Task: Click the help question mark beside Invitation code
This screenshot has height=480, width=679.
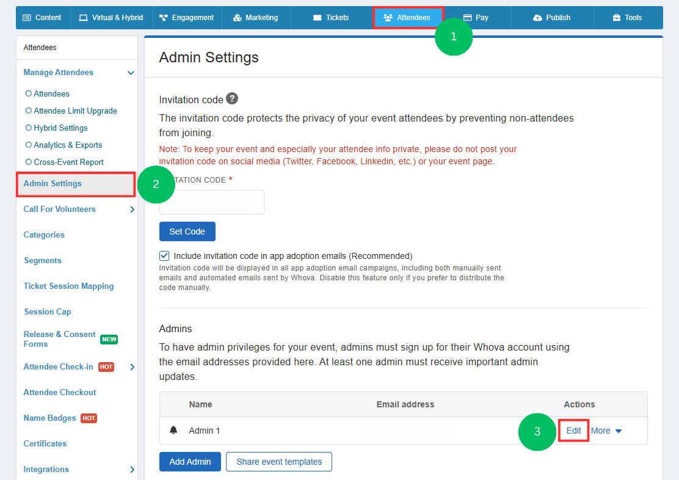Action: pos(232,99)
